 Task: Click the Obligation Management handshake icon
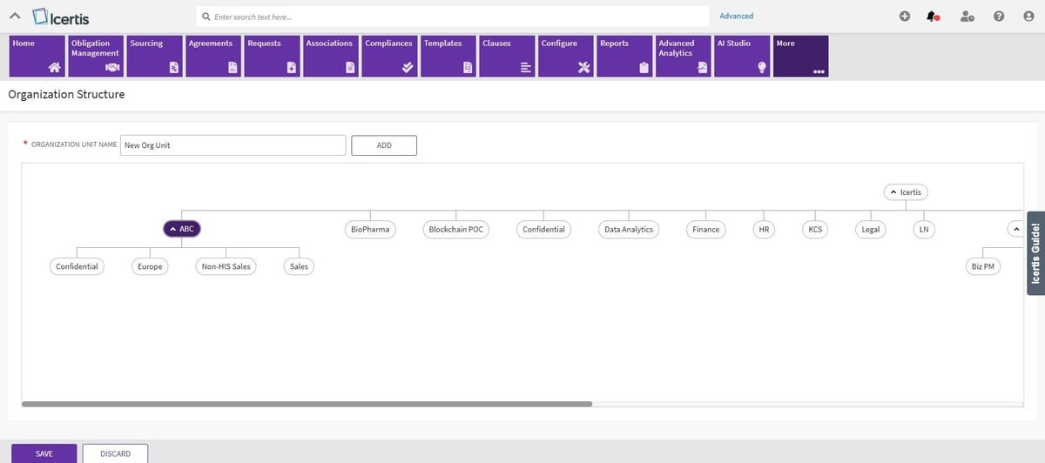tap(112, 68)
